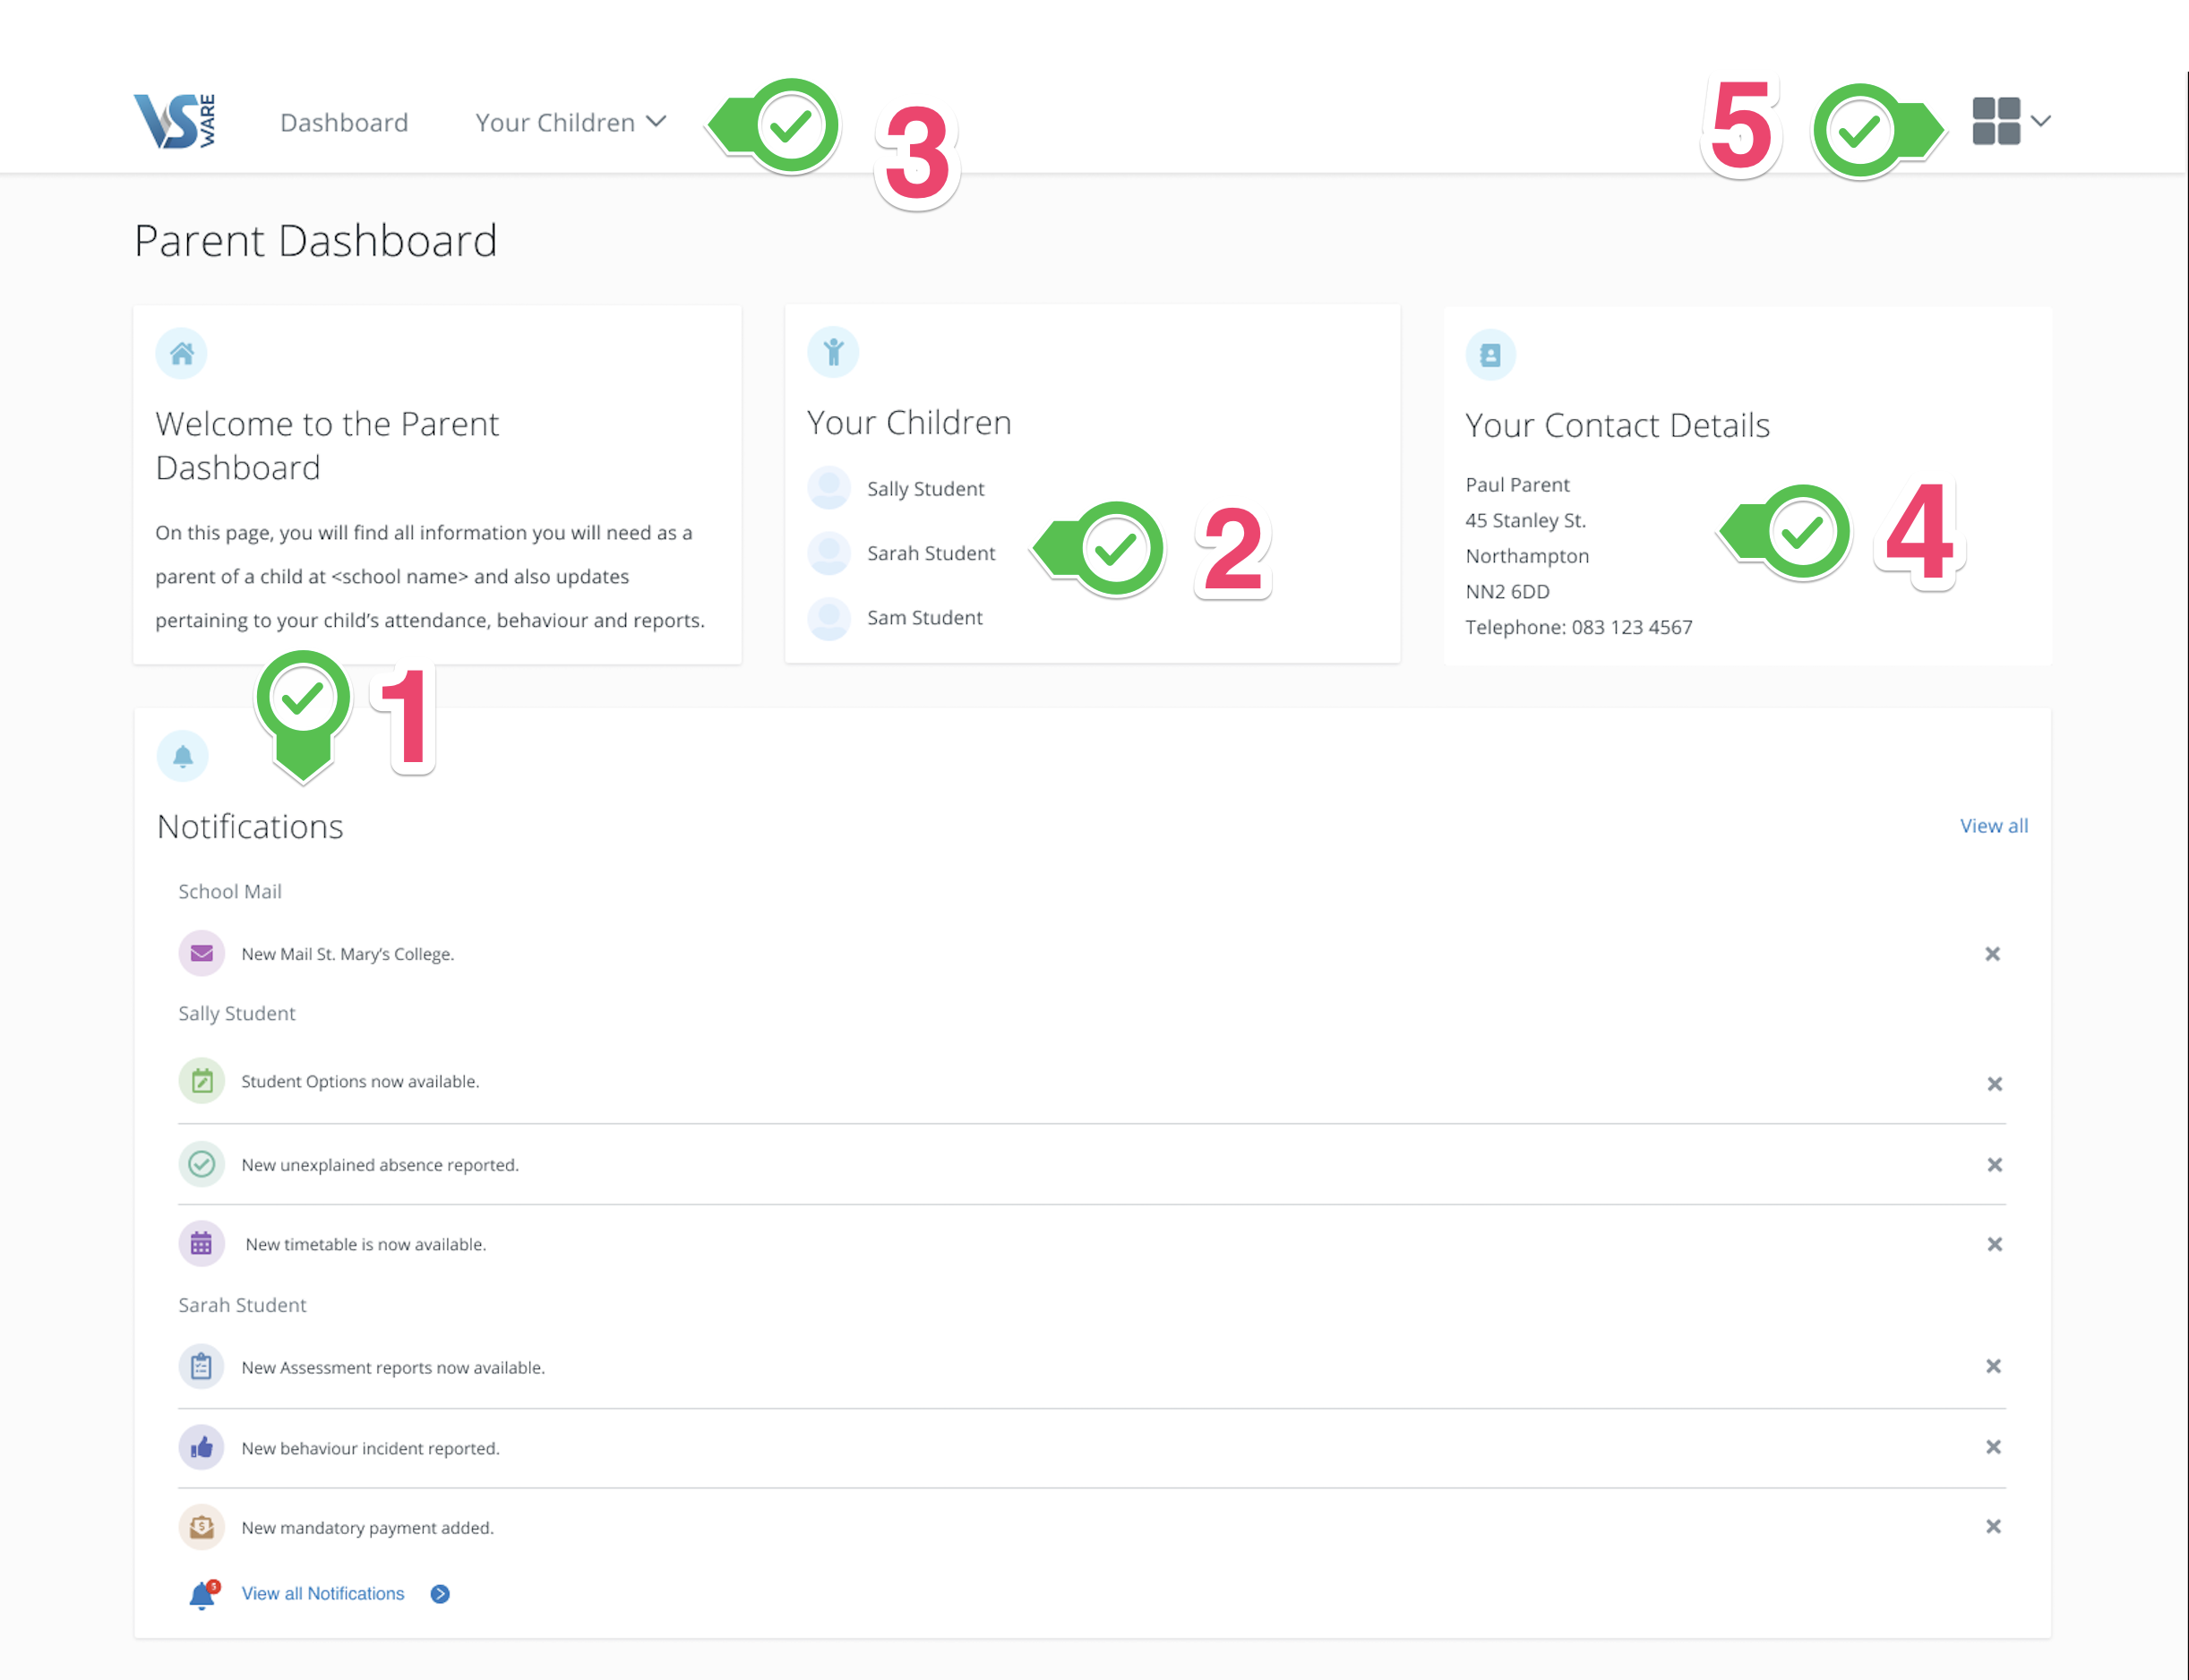Click the child/student figure icon in Your Children
Image resolution: width=2189 pixels, height=1680 pixels.
831,351
